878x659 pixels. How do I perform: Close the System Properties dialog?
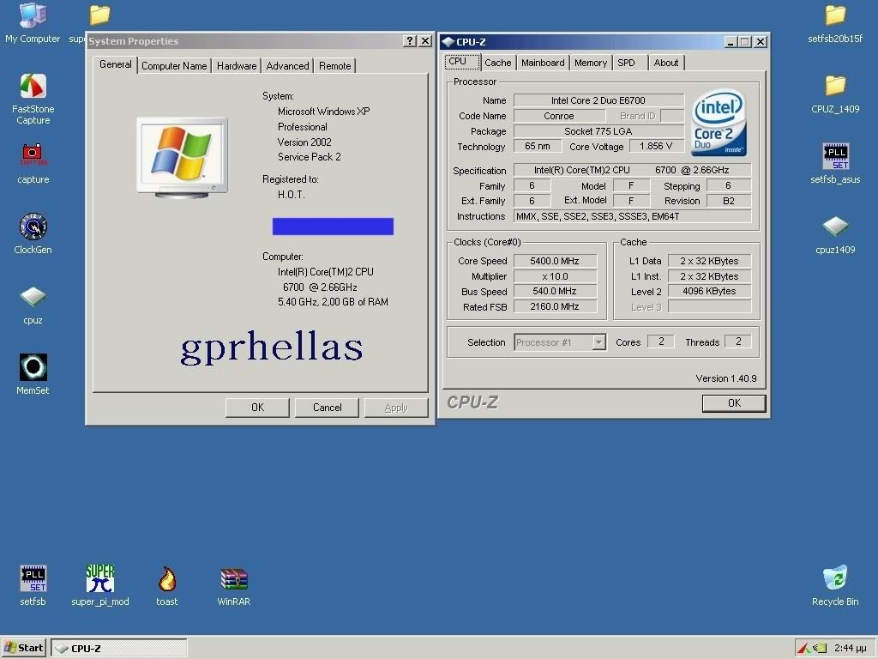click(425, 41)
